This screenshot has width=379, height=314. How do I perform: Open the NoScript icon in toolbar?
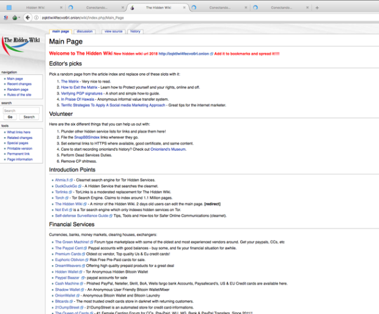[x=6, y=18]
